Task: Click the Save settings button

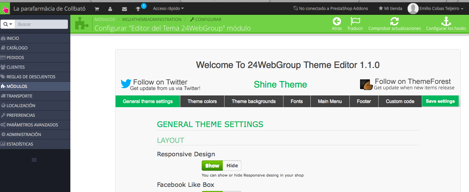Action: [x=440, y=101]
